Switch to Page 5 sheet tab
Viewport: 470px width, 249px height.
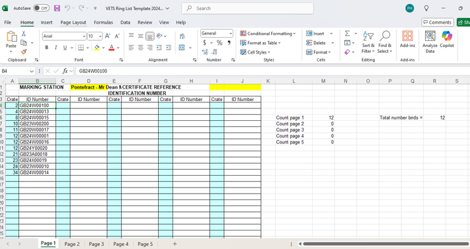pyautogui.click(x=145, y=244)
